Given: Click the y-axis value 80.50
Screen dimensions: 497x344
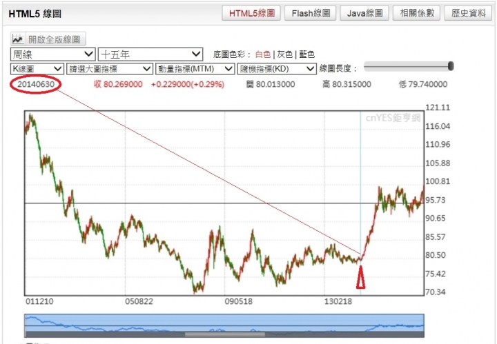Looking at the screenshot, I should [x=436, y=255].
